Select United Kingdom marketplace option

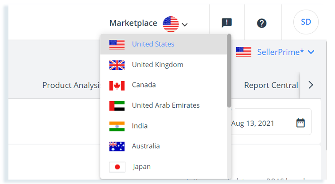click(164, 65)
